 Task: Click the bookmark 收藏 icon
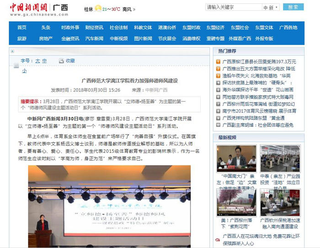point(61,61)
